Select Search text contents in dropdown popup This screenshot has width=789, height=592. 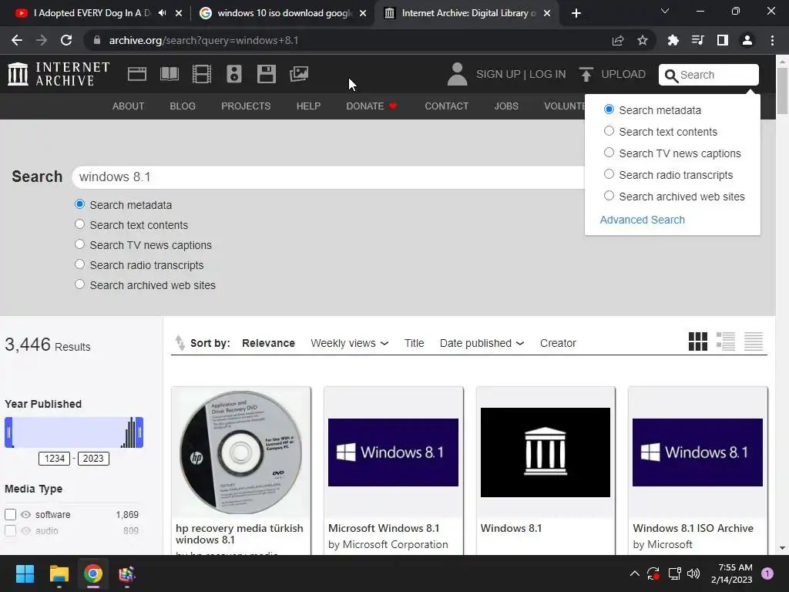[609, 131]
